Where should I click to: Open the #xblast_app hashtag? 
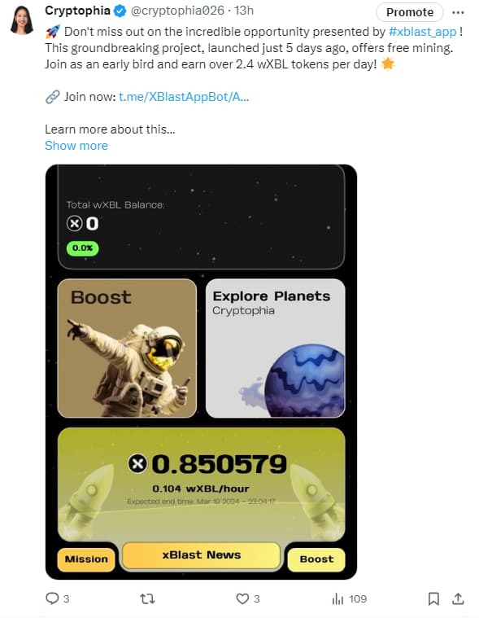pos(422,32)
